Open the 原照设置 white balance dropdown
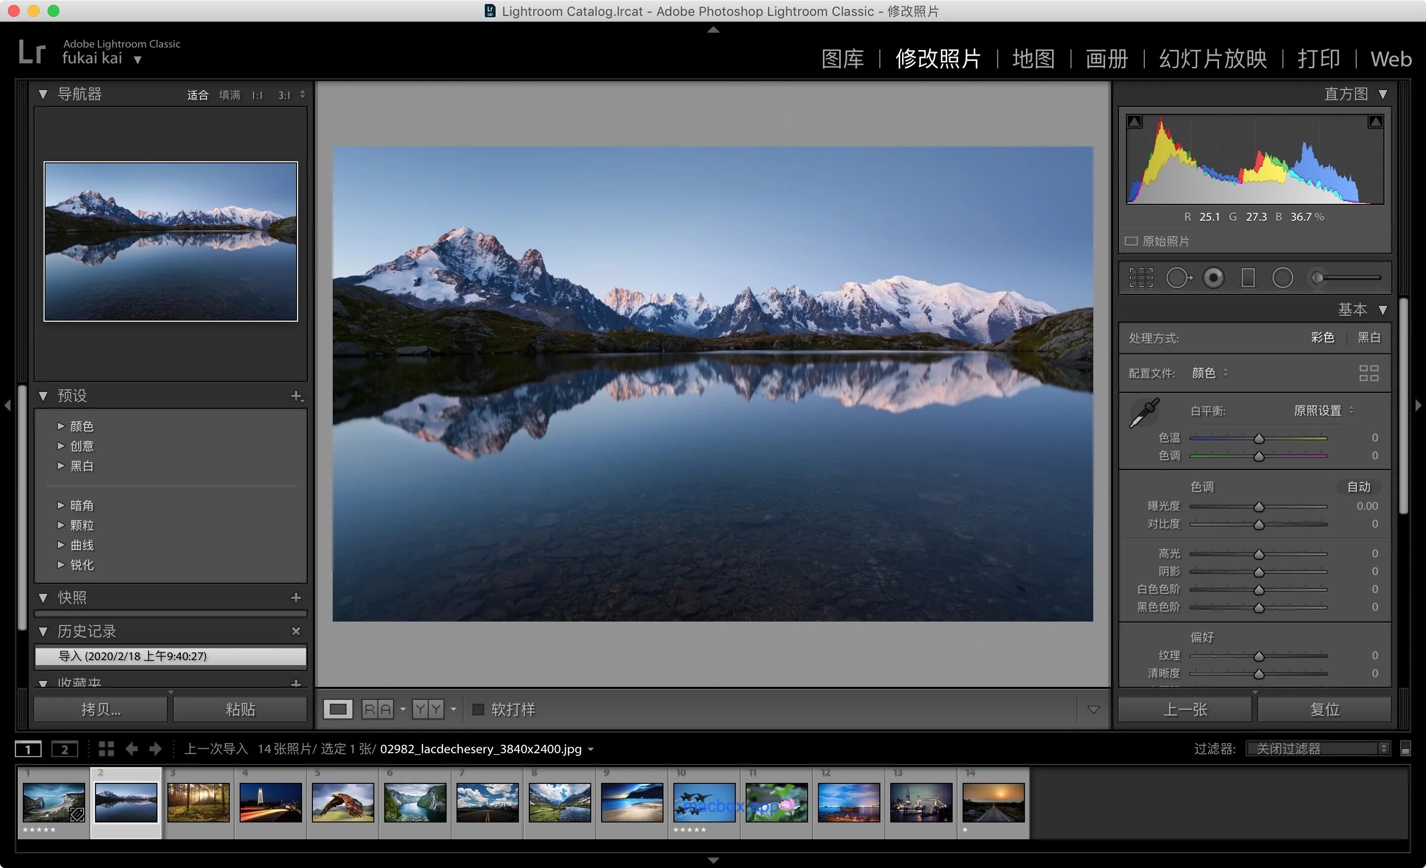This screenshot has height=868, width=1426. pyautogui.click(x=1323, y=411)
